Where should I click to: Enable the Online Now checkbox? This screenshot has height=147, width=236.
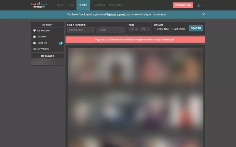pyautogui.click(x=155, y=29)
